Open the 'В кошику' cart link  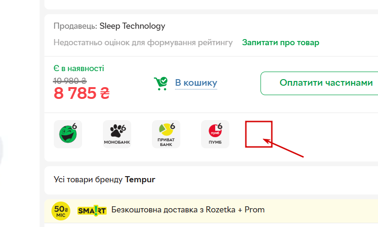[x=196, y=83]
